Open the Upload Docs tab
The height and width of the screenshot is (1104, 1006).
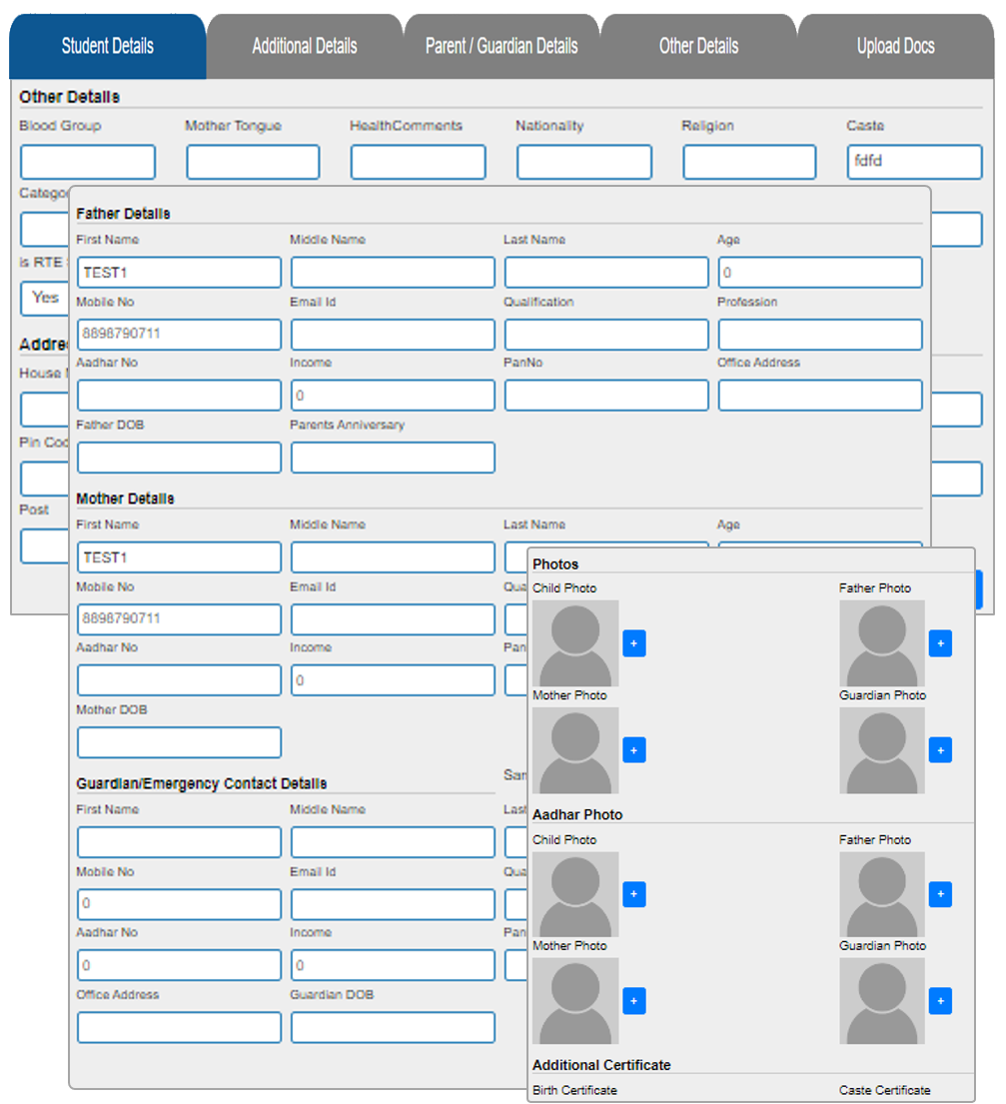[x=895, y=47]
